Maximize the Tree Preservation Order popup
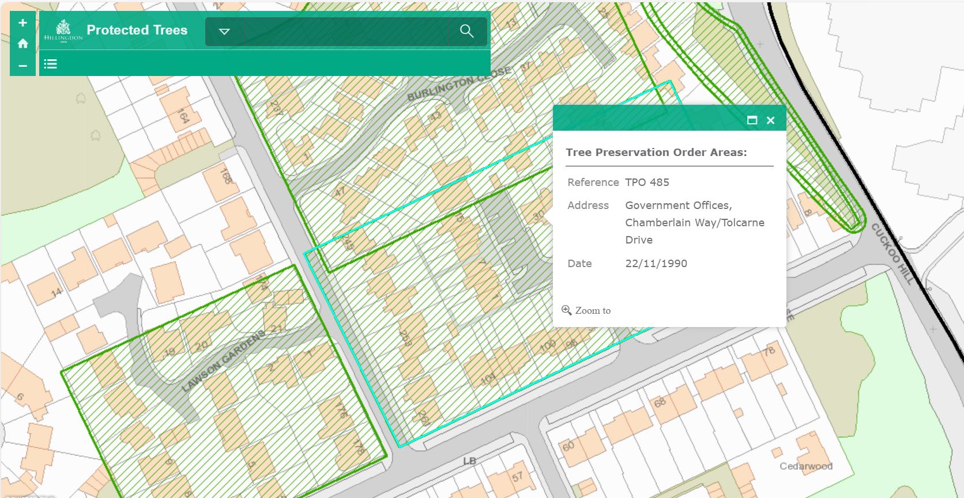The width and height of the screenshot is (964, 498). coord(752,120)
